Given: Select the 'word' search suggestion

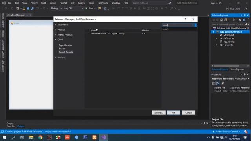Looking at the screenshot, I should coord(165,29).
